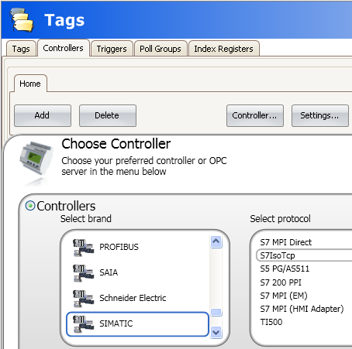Open the Index Registers tab
The height and width of the screenshot is (349, 352).
(x=223, y=49)
